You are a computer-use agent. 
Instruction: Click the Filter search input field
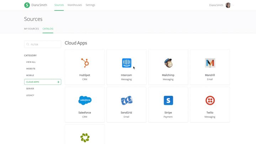point(43,45)
